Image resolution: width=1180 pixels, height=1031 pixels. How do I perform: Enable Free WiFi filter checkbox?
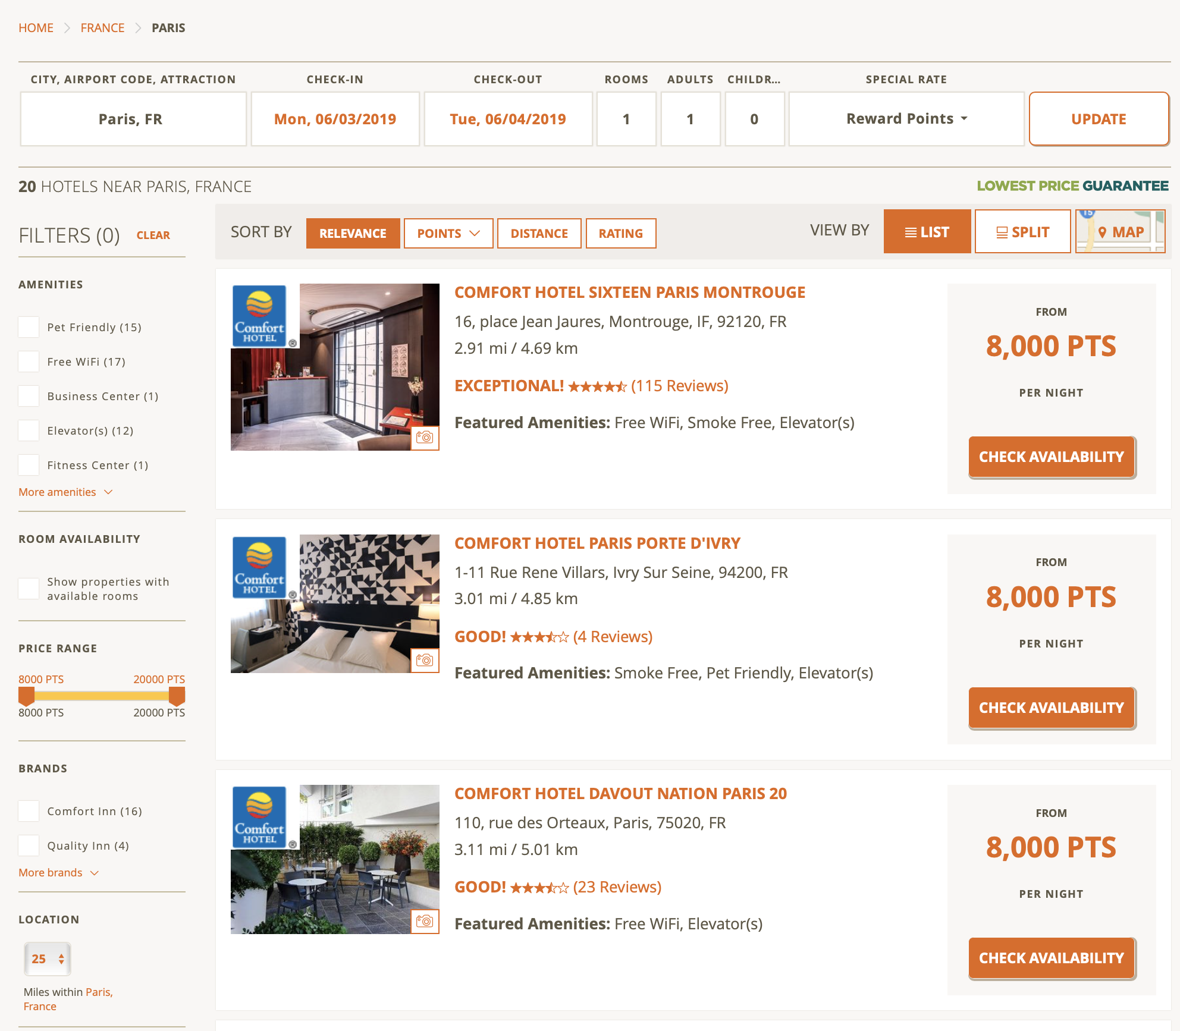(29, 362)
